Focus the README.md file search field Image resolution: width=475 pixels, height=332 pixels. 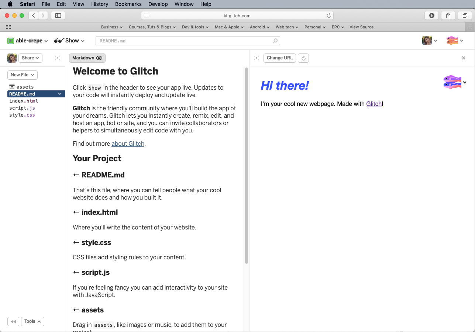point(187,41)
